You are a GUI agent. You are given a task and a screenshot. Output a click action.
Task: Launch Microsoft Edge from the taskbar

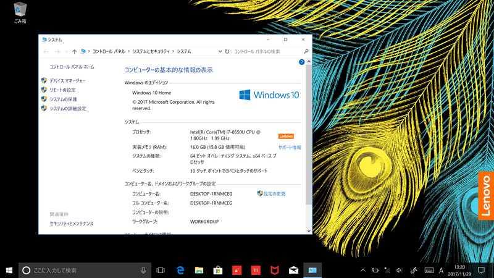pyautogui.click(x=180, y=270)
